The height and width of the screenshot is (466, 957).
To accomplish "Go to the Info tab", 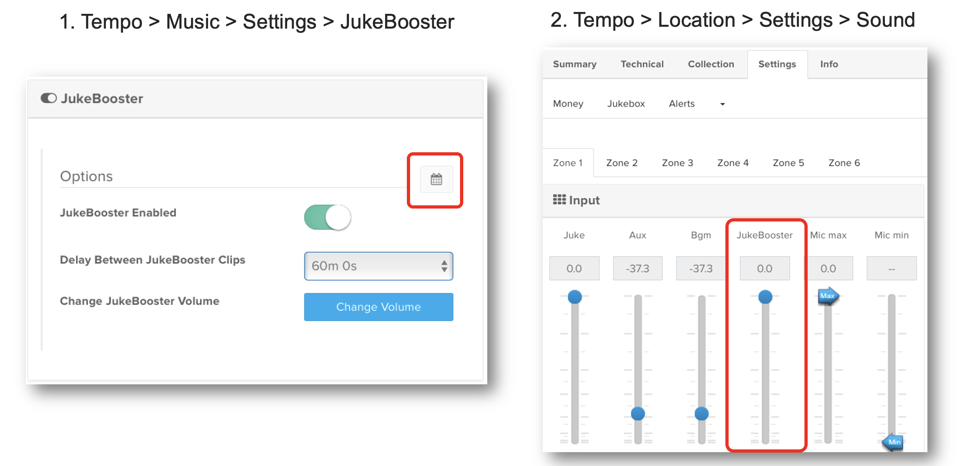I will pyautogui.click(x=828, y=64).
